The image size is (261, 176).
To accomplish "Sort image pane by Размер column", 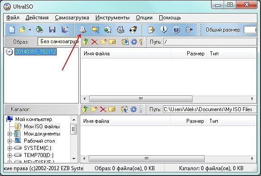I will click(x=189, y=54).
